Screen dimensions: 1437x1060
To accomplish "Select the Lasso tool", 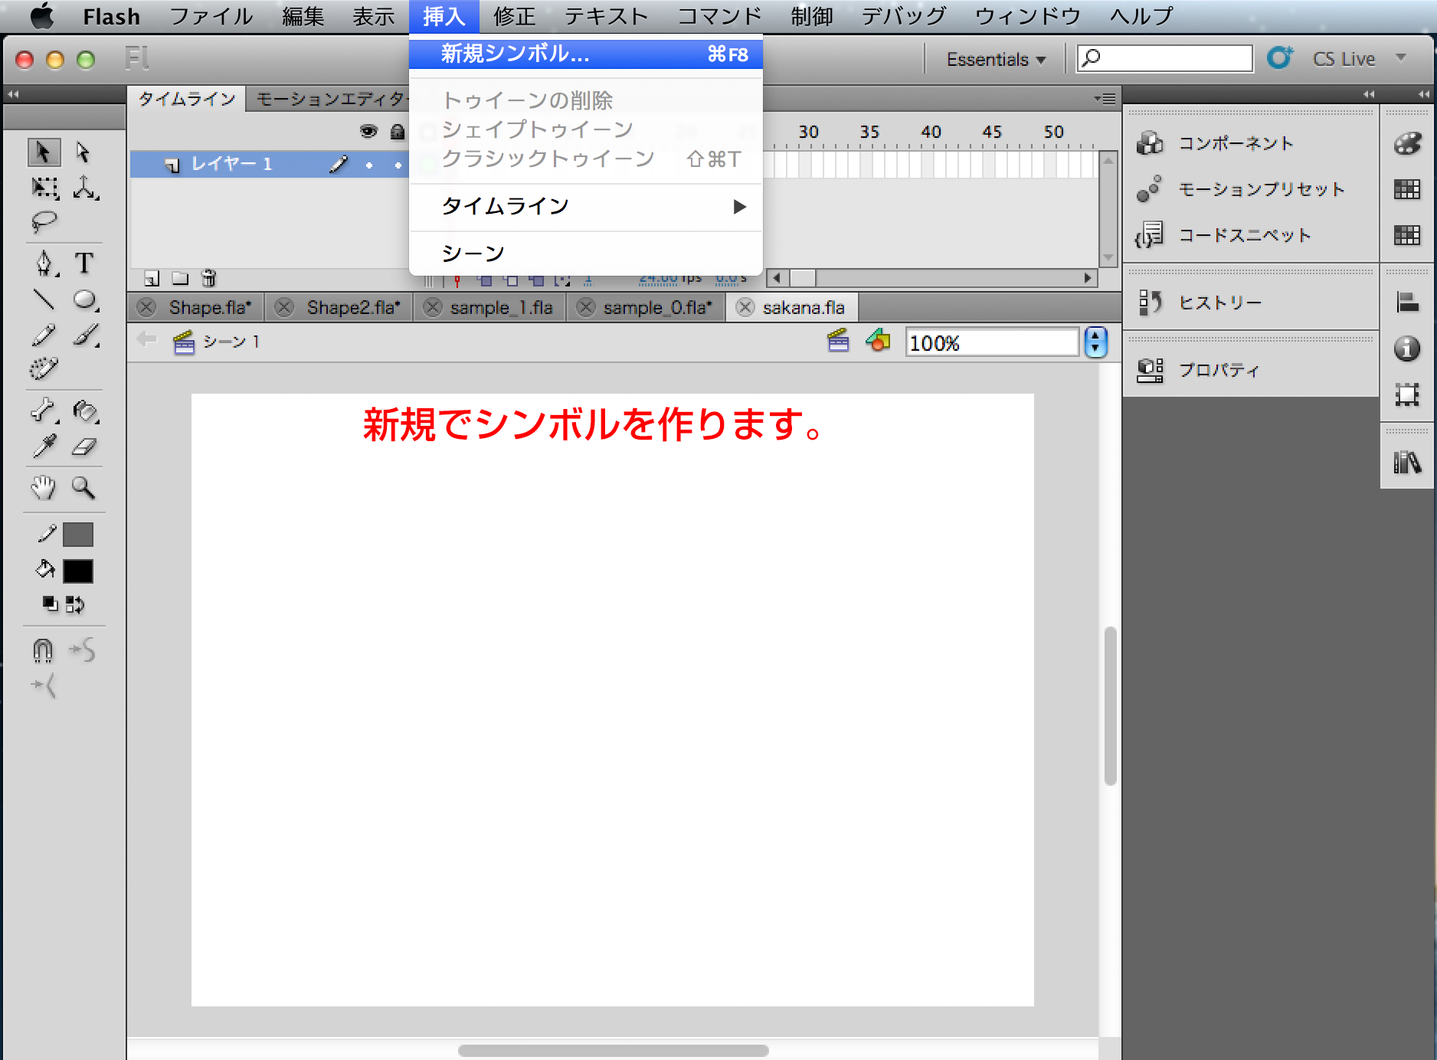I will pos(44,222).
